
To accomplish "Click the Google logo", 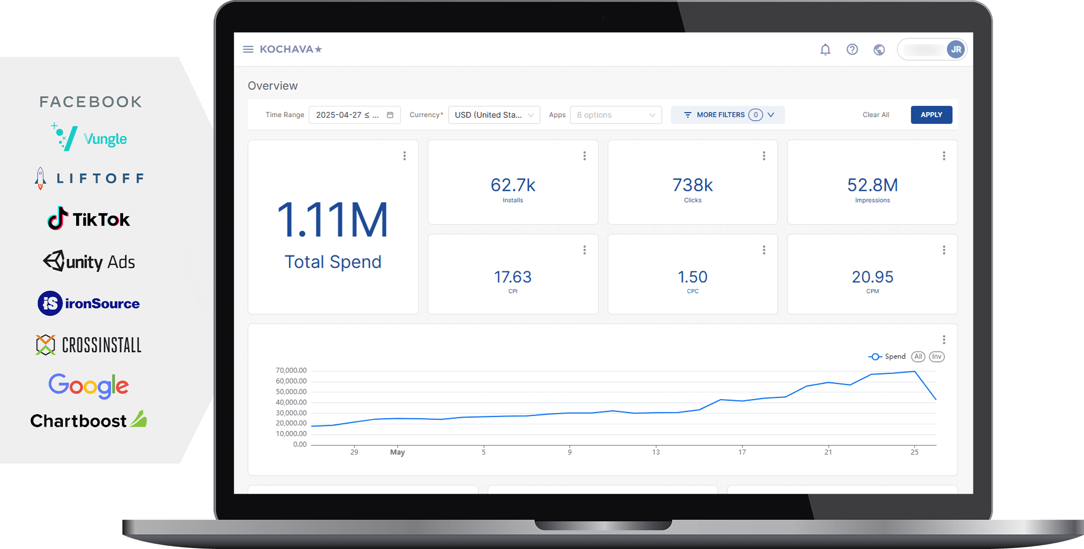I will [89, 386].
